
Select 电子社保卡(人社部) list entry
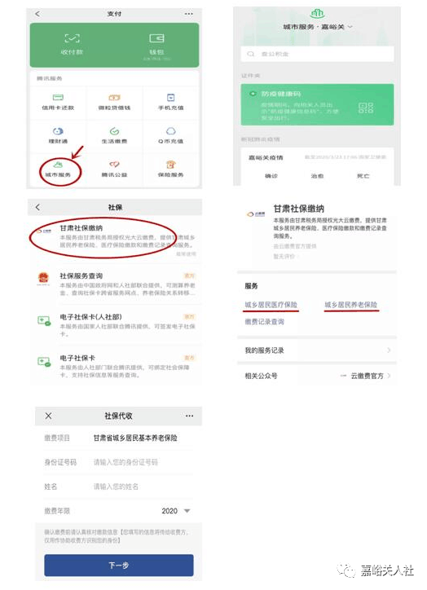(x=115, y=325)
